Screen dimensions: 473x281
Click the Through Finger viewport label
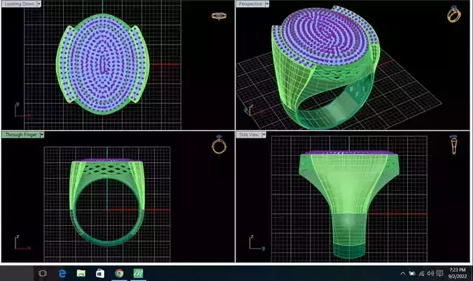coord(21,134)
